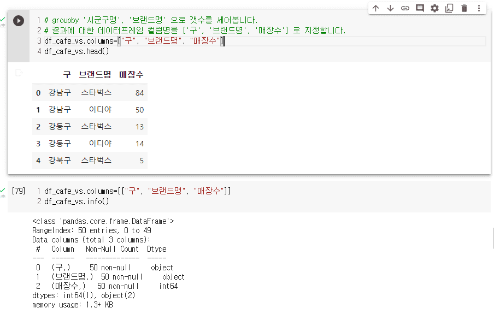Click the memory usage: 1.3+ KB line

point(73,305)
